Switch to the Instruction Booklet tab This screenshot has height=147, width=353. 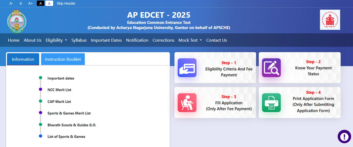point(63,59)
